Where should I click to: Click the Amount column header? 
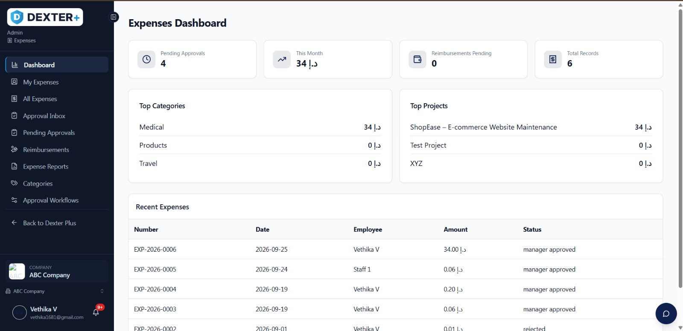(x=455, y=229)
